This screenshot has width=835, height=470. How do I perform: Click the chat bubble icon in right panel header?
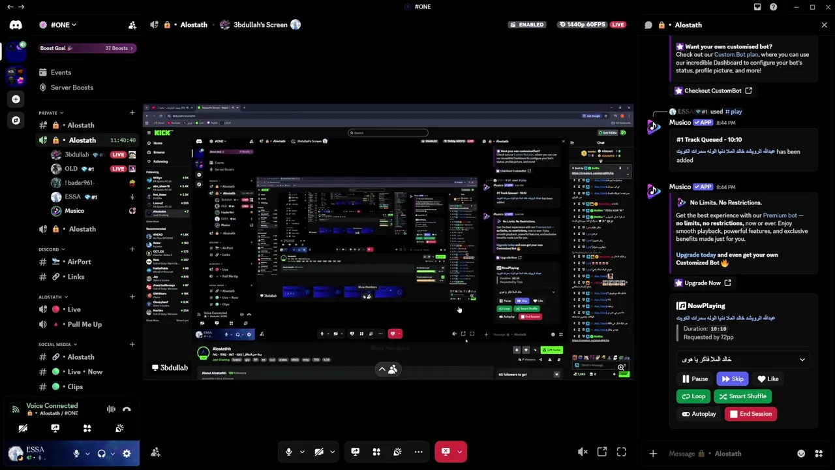point(648,25)
